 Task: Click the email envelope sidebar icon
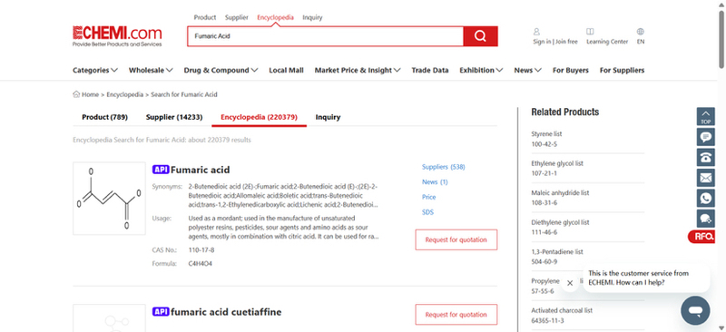(706, 178)
